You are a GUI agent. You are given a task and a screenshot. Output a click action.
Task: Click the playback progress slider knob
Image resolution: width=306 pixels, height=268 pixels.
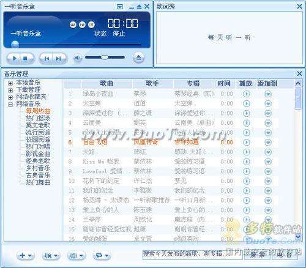point(15,44)
